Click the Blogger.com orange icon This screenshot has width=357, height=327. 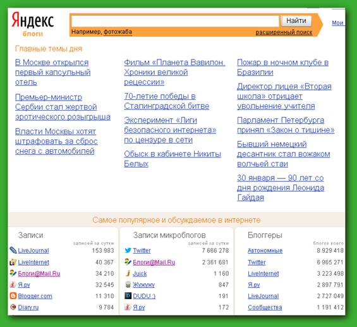point(13,296)
